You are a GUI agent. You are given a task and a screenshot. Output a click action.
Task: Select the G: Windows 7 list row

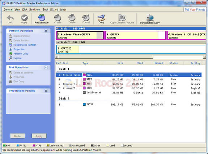(128, 84)
